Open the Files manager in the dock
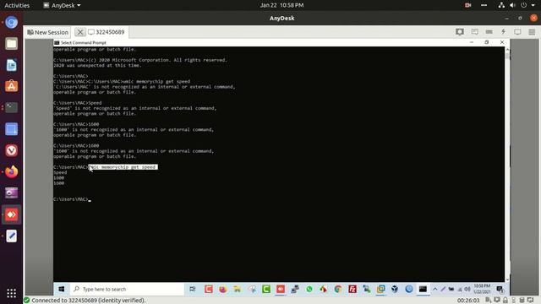This screenshot has width=541, height=304. point(11,44)
